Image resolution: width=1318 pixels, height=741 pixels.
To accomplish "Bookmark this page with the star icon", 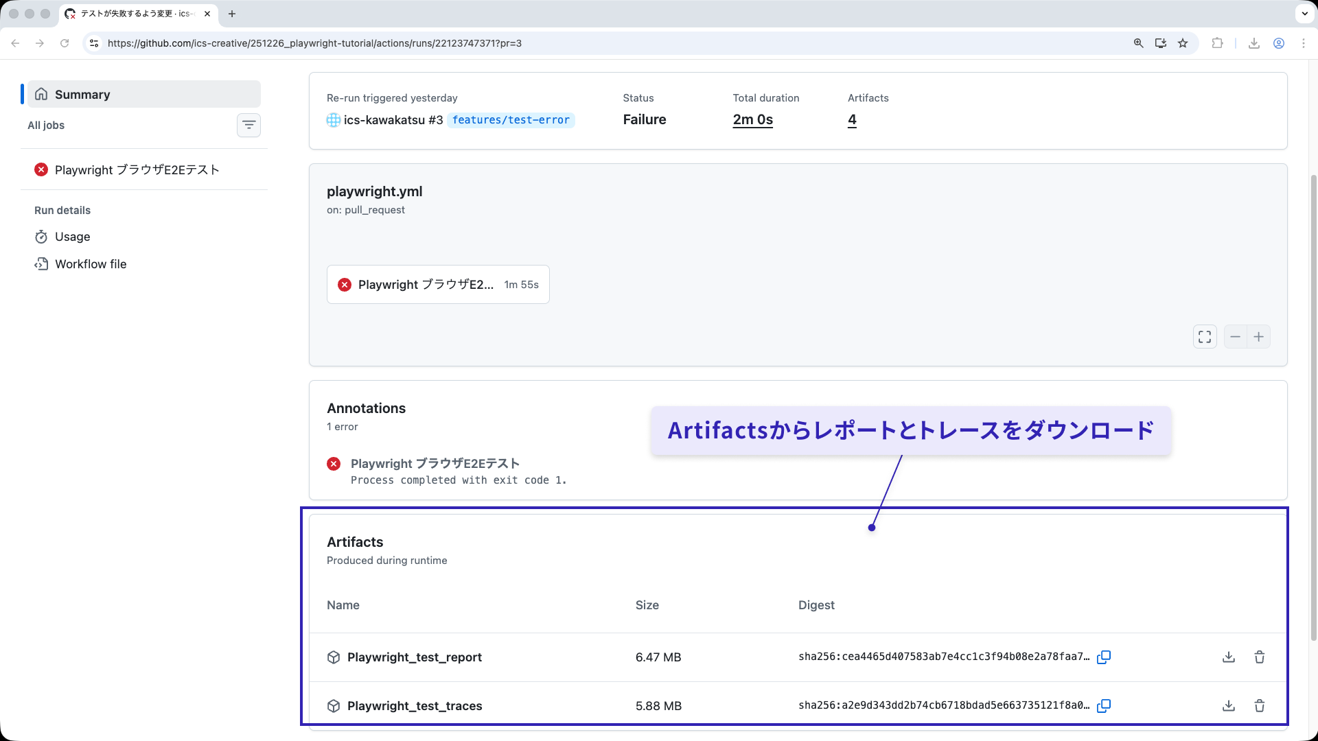I will tap(1183, 43).
